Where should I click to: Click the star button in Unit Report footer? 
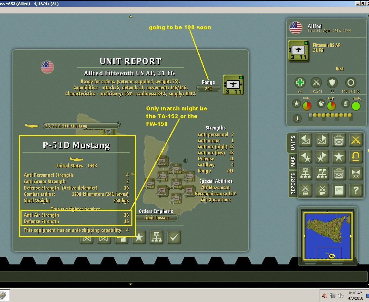[x=139, y=237]
